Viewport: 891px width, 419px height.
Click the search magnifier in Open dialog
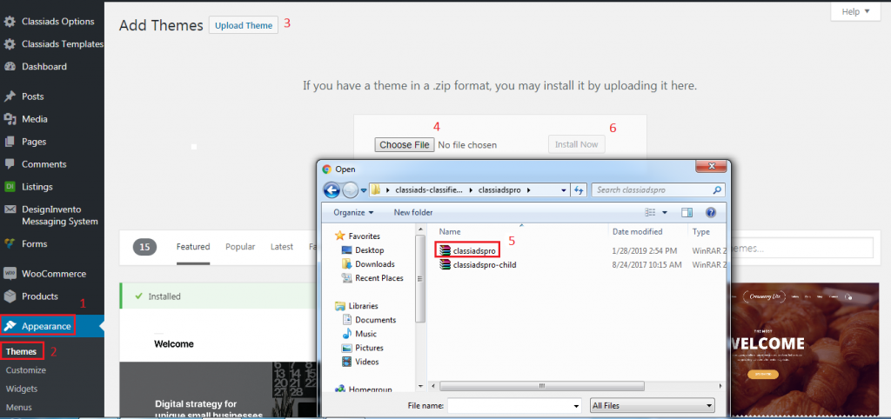click(x=718, y=190)
